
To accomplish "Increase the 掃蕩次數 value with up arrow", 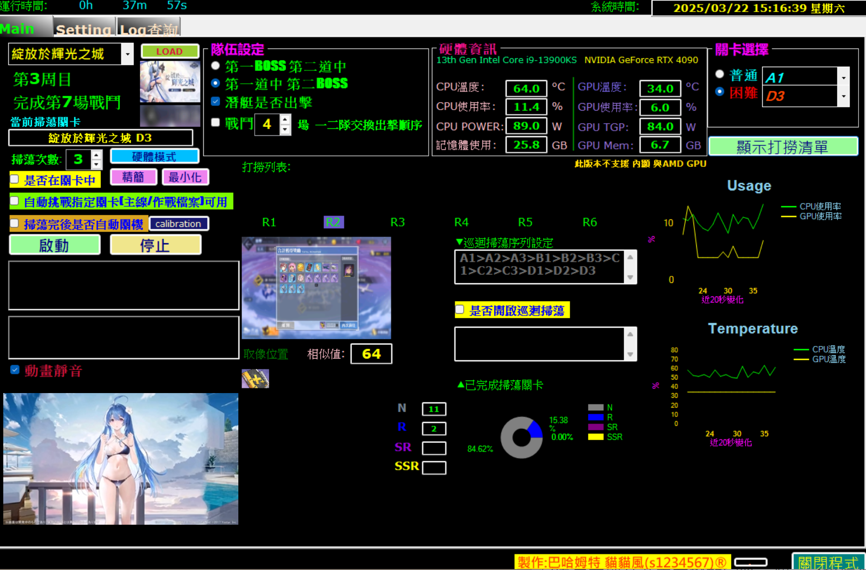I will (x=96, y=155).
